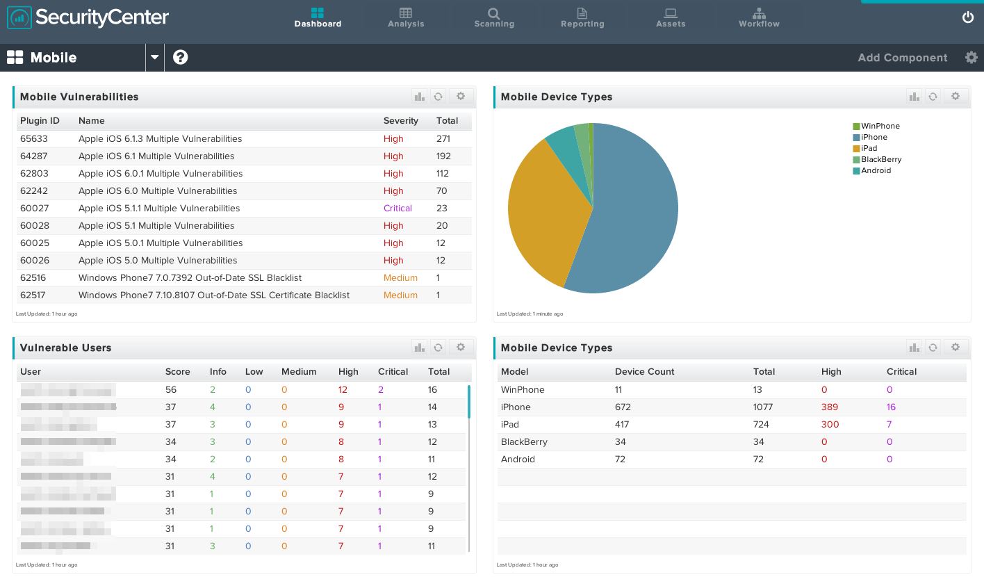Open settings gear of device types table panel
This screenshot has width=984, height=577.
956,348
